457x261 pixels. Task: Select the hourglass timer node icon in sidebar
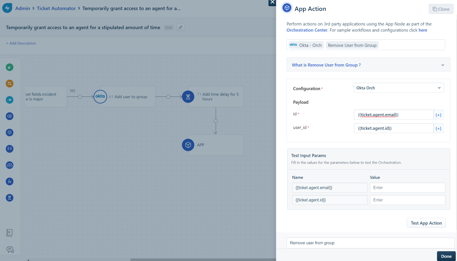9,198
